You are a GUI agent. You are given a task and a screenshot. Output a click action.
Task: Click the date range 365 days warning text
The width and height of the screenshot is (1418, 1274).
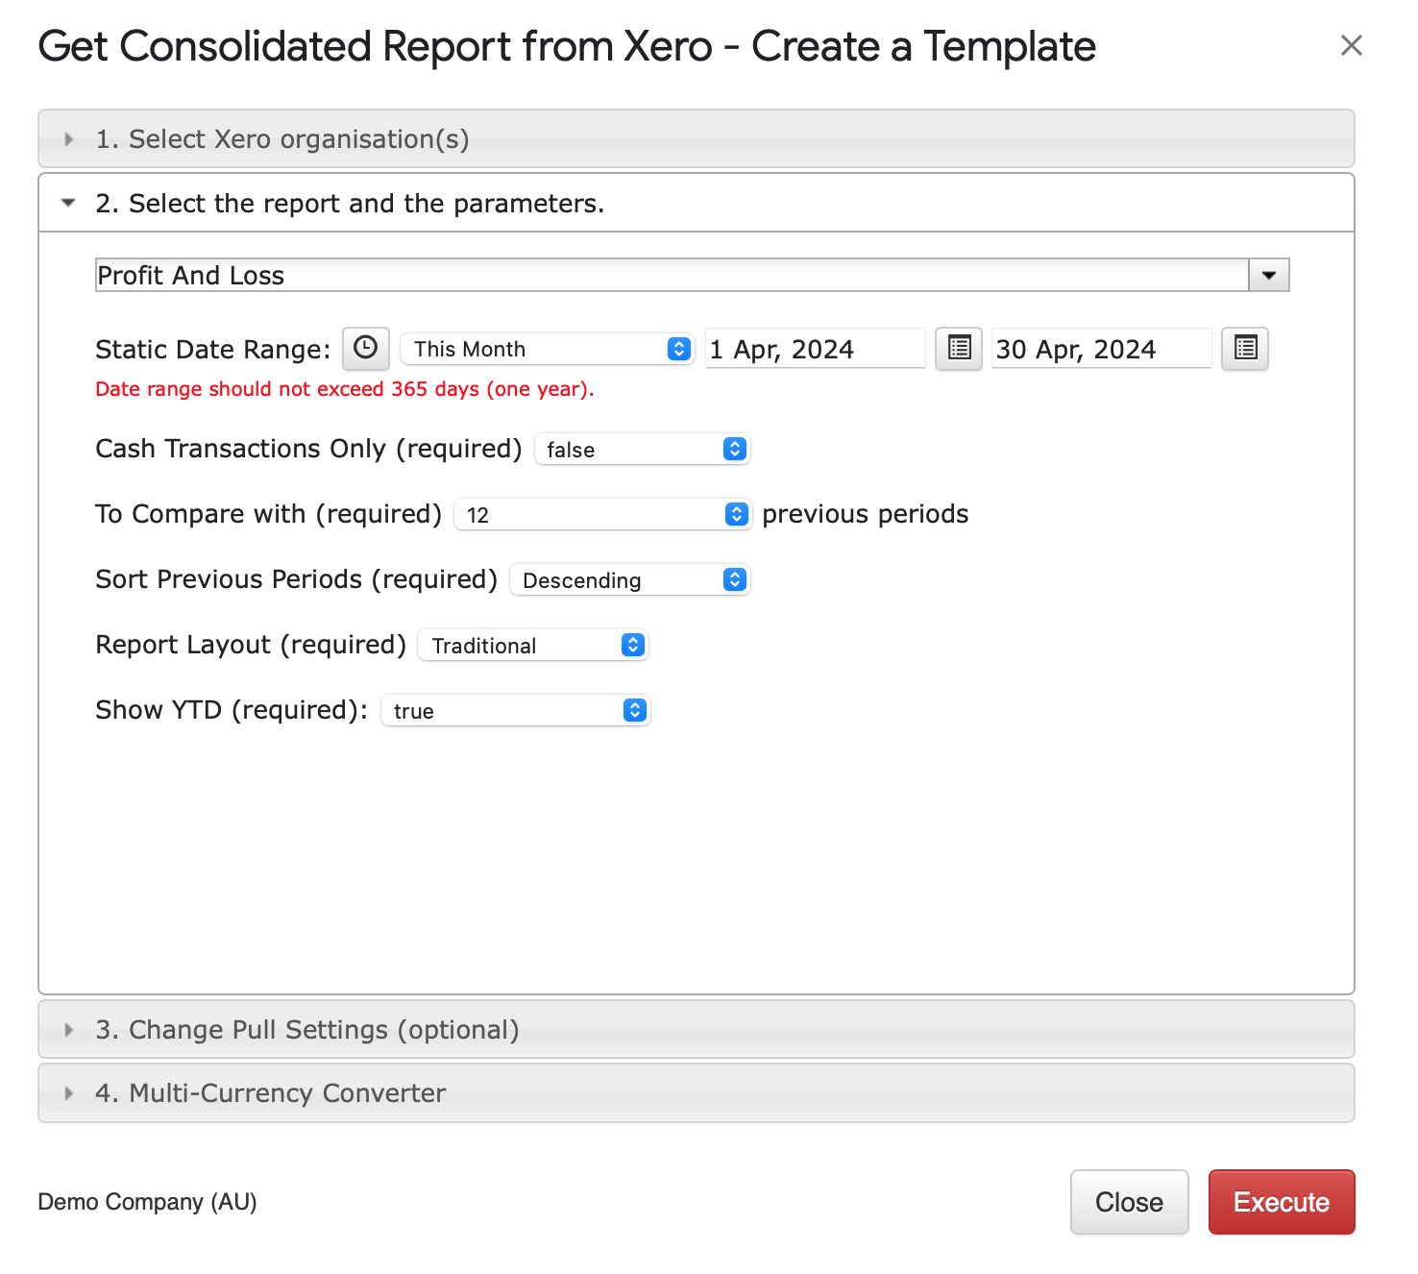click(345, 389)
